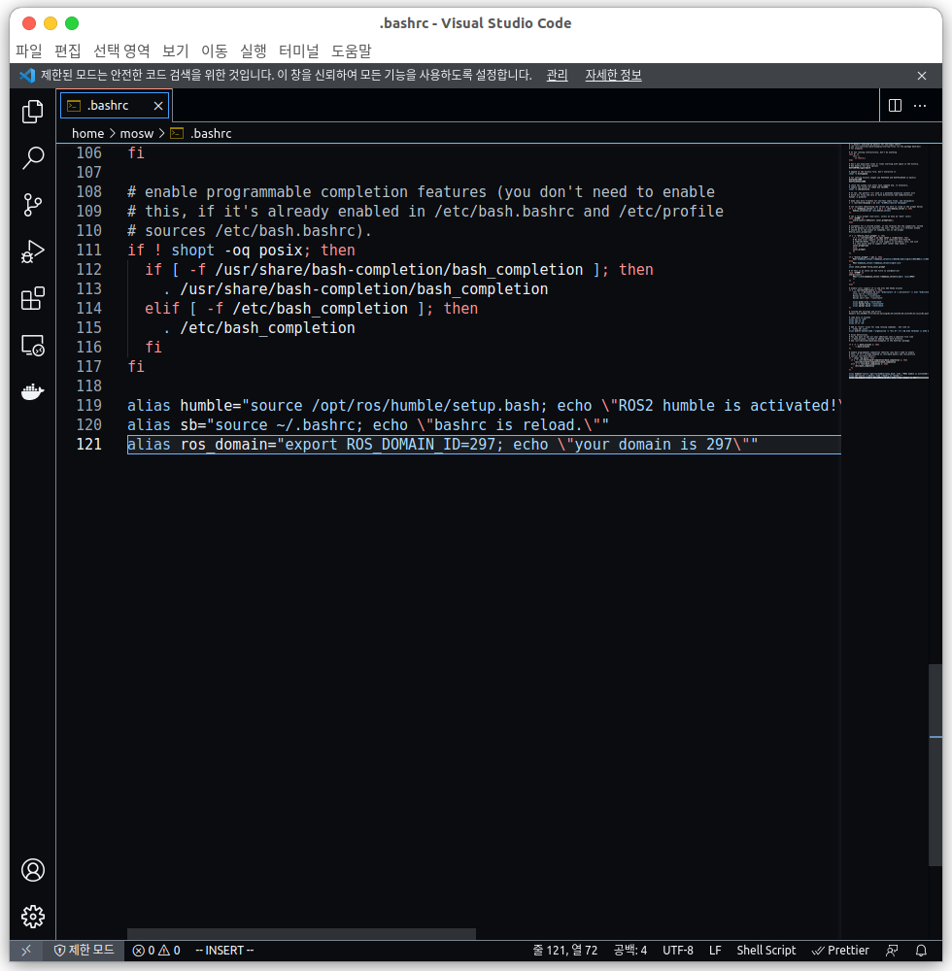Image resolution: width=952 pixels, height=971 pixels.
Task: Open the 보기 menu
Action: tap(175, 50)
